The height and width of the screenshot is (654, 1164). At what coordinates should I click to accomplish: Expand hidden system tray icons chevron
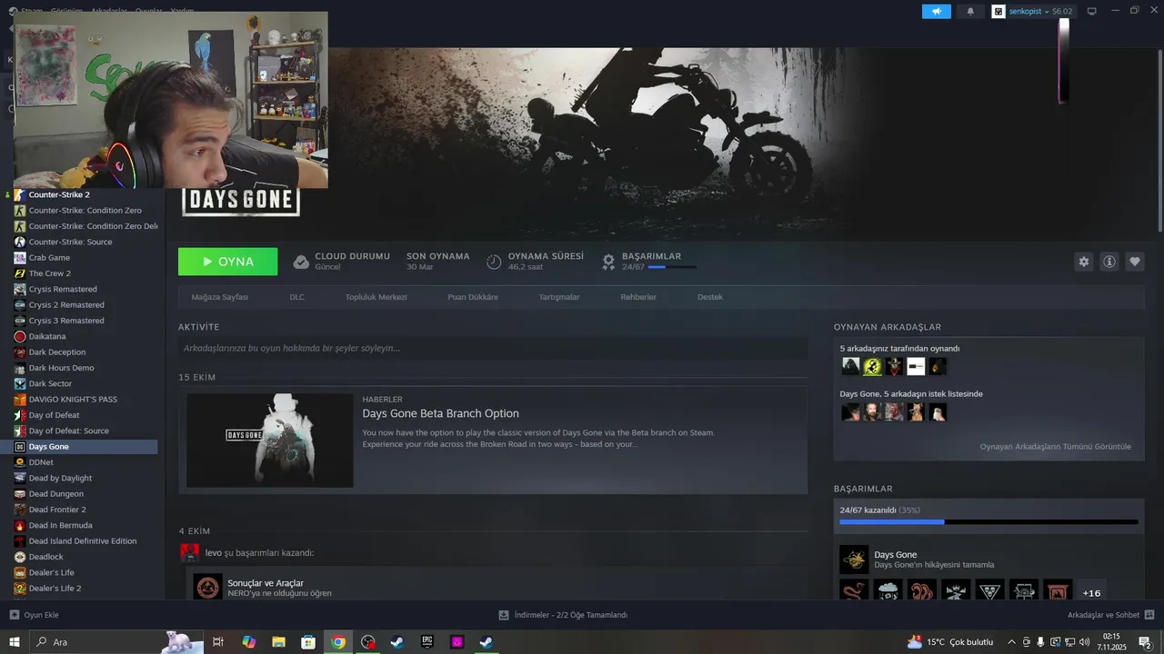coord(1011,642)
